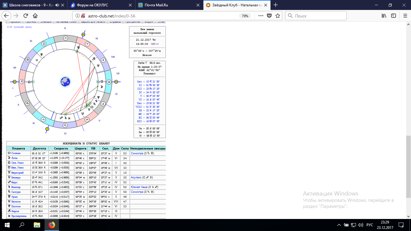Open File Explorer from the taskbar
Viewport: 411px width, 231px height.
(x=37, y=225)
